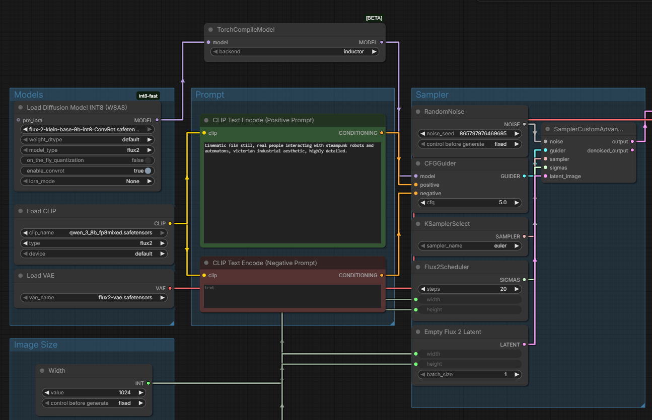The image size is (652, 420).
Task: Click the denoised_output port on SamplerCustomAdvanced
Action: pyautogui.click(x=632, y=150)
